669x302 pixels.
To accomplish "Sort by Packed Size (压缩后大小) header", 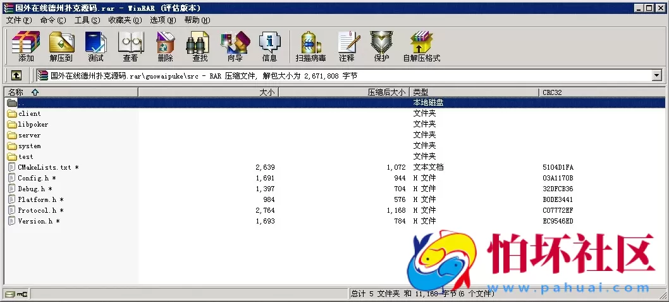I will [344, 92].
